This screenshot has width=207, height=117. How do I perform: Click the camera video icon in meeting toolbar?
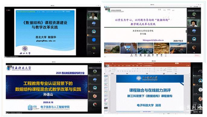coord(136,55)
